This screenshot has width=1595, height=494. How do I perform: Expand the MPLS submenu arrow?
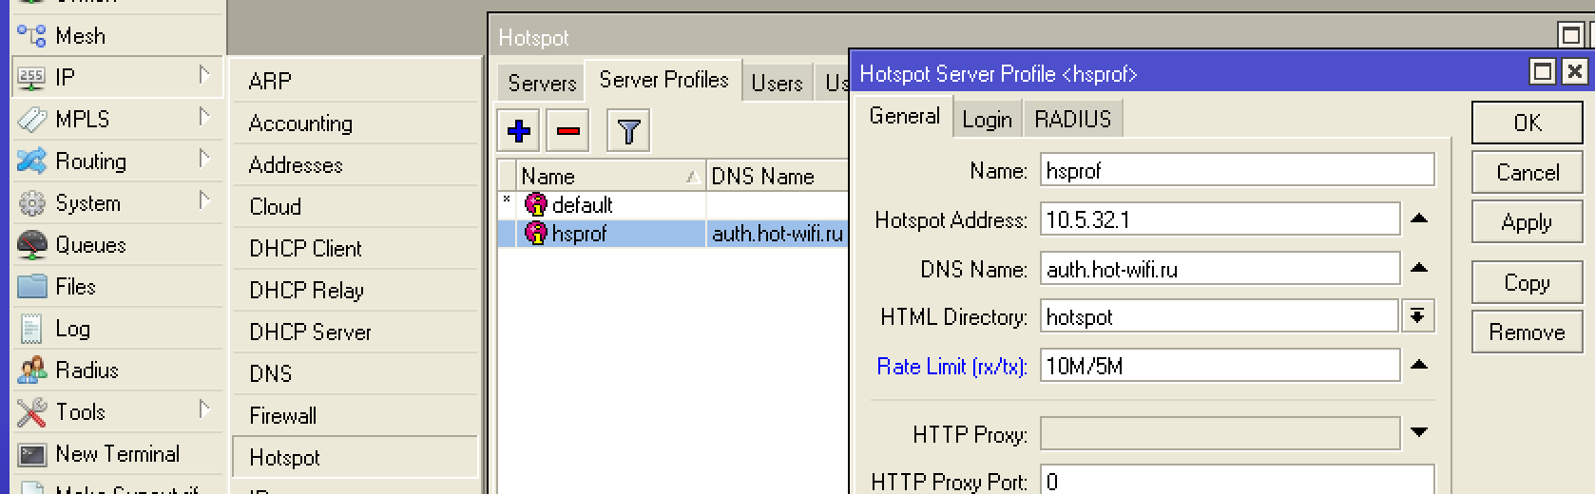point(203,117)
